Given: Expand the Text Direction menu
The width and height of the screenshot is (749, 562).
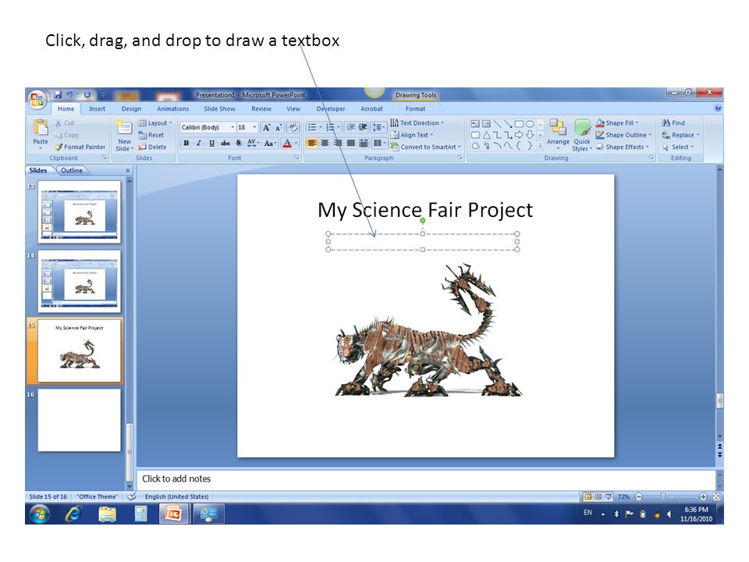Looking at the screenshot, I should click(x=417, y=123).
